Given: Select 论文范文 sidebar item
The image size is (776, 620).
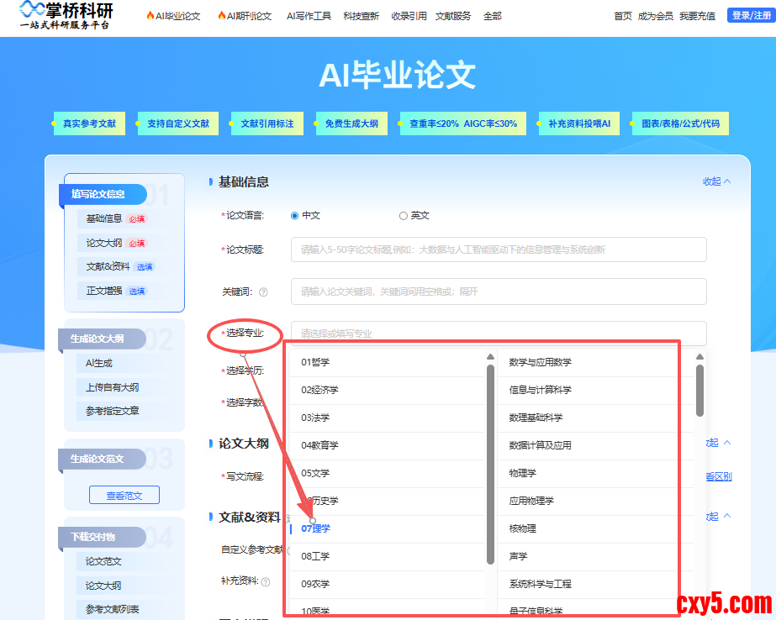Looking at the screenshot, I should click(103, 562).
